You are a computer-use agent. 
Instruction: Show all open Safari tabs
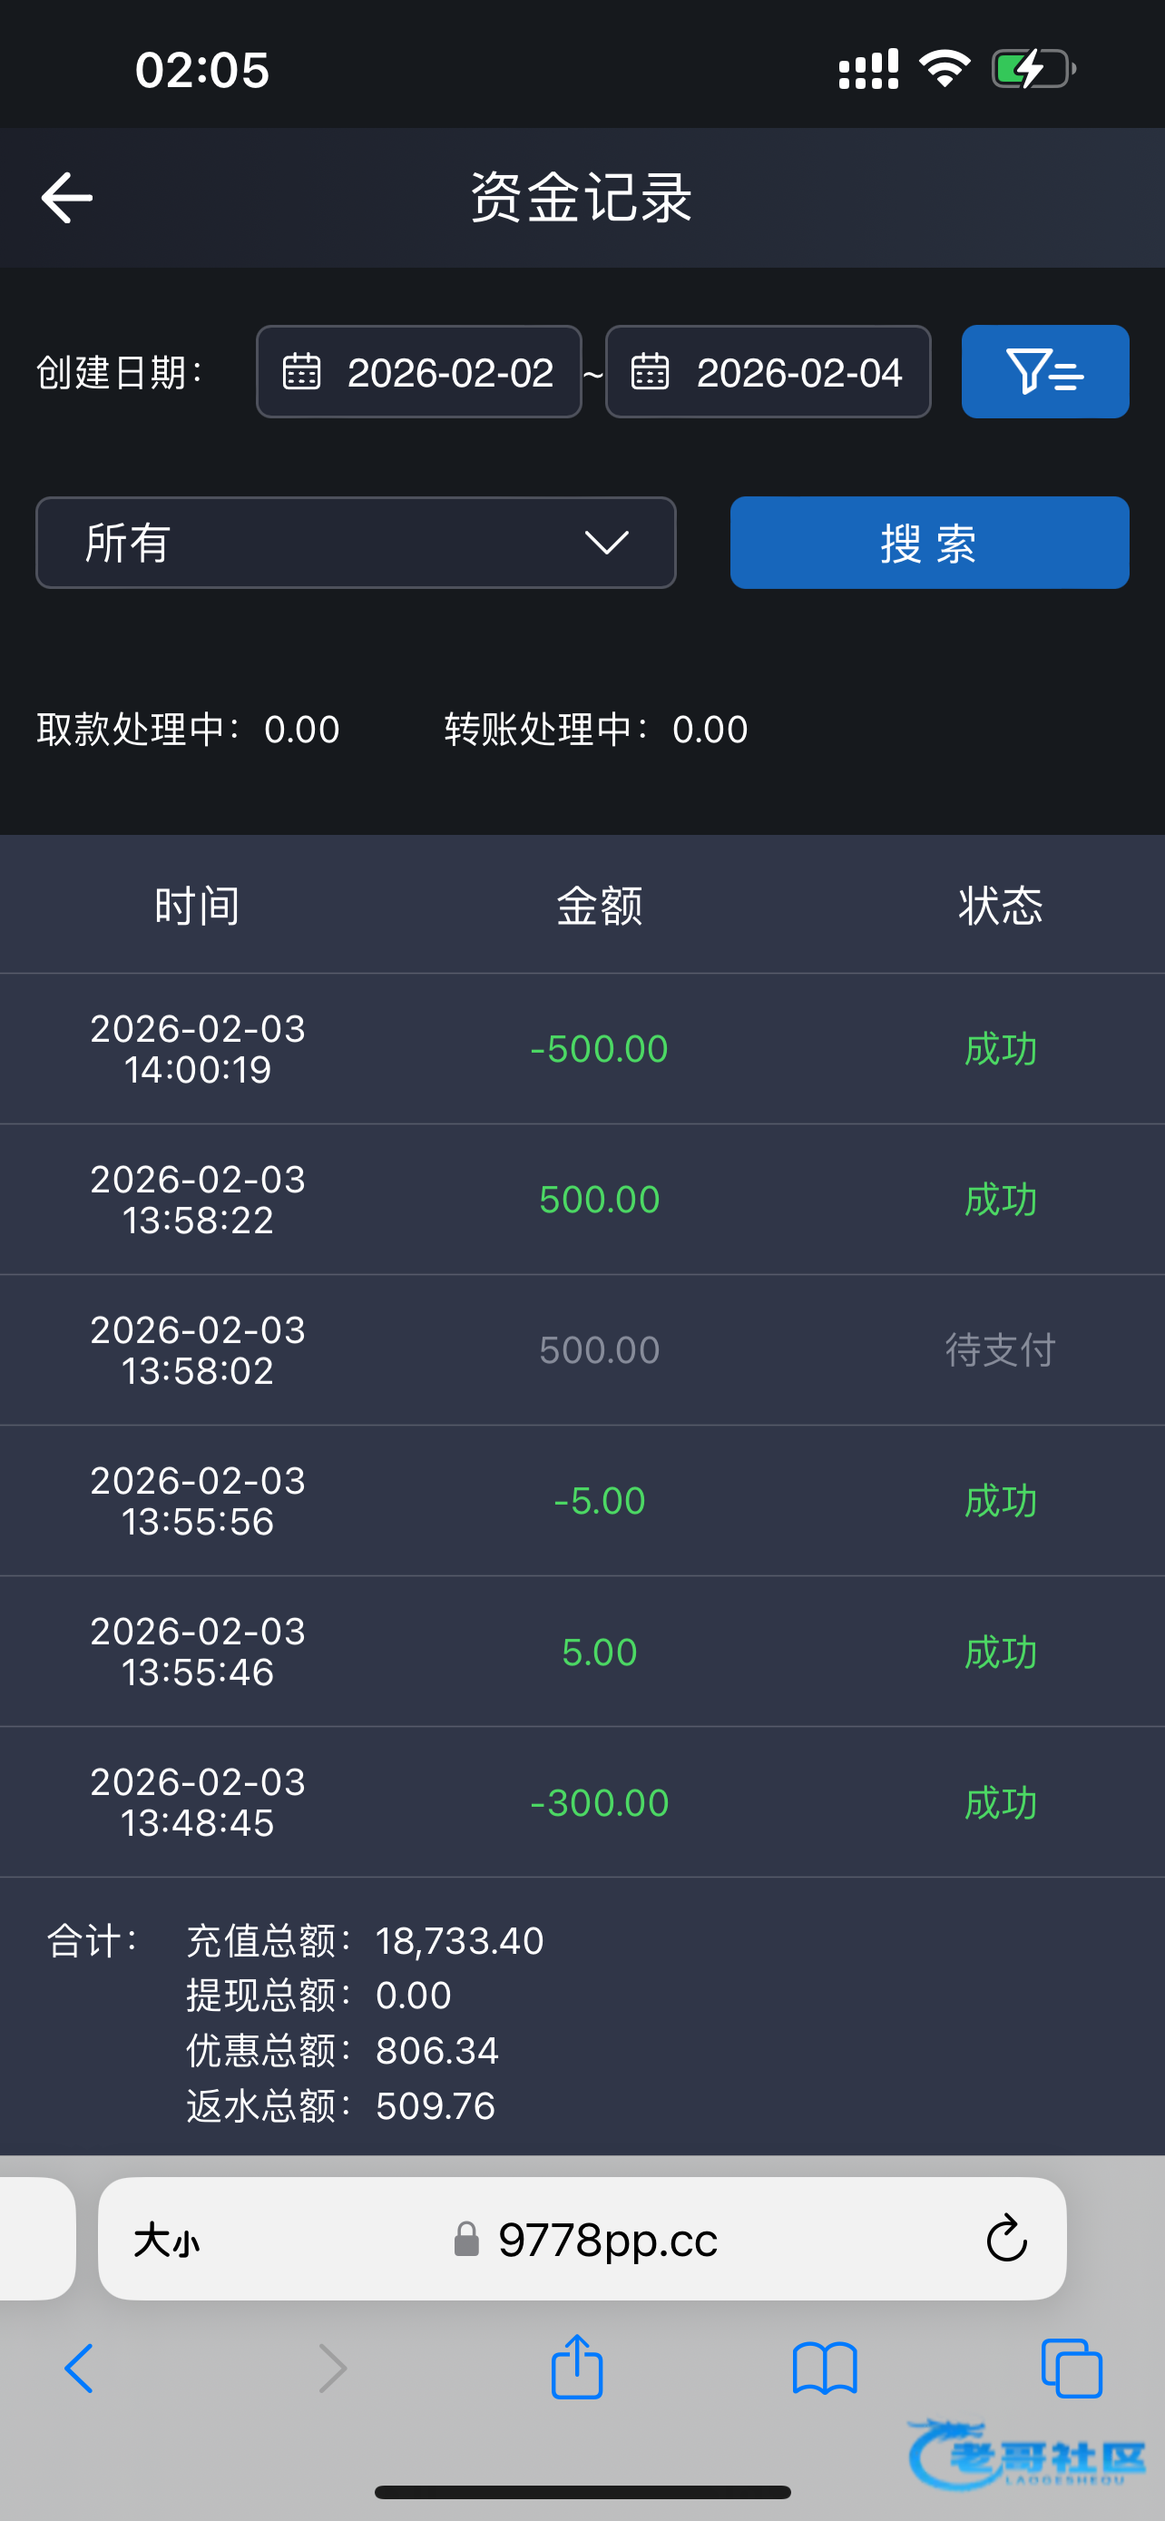point(1072,2369)
